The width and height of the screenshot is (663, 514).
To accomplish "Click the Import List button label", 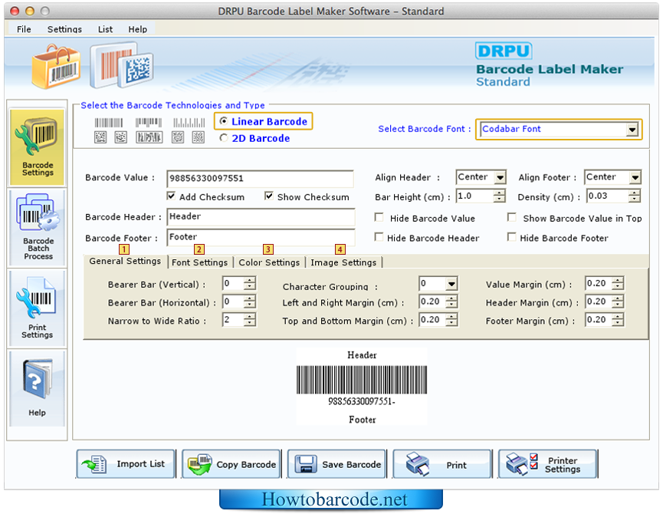I will click(x=141, y=464).
